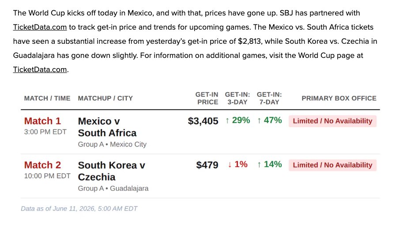Click the green up arrow beside 14%
Image resolution: width=418 pixels, height=225 pixels.
pyautogui.click(x=259, y=165)
